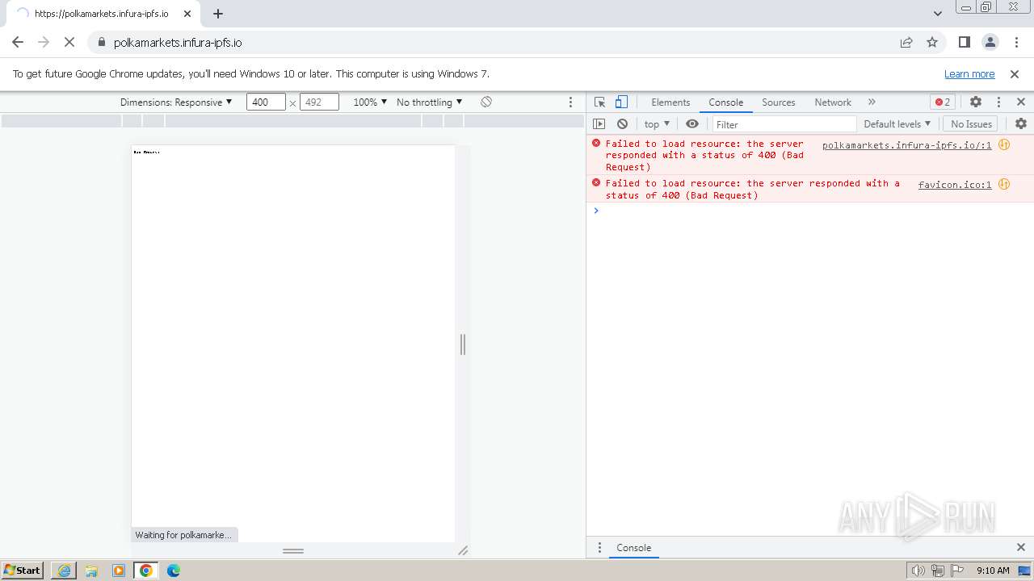The width and height of the screenshot is (1034, 581).
Task: Click No Issues button
Action: (971, 123)
